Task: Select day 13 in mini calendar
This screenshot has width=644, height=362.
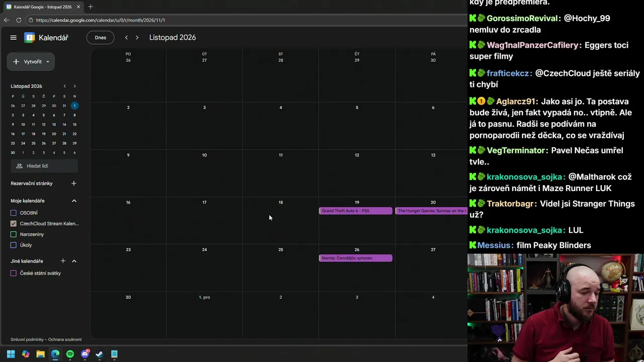Action: [x=54, y=125]
